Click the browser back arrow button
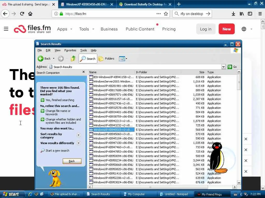Image resolution: width=265 pixels, height=198 pixels. pos(5,14)
